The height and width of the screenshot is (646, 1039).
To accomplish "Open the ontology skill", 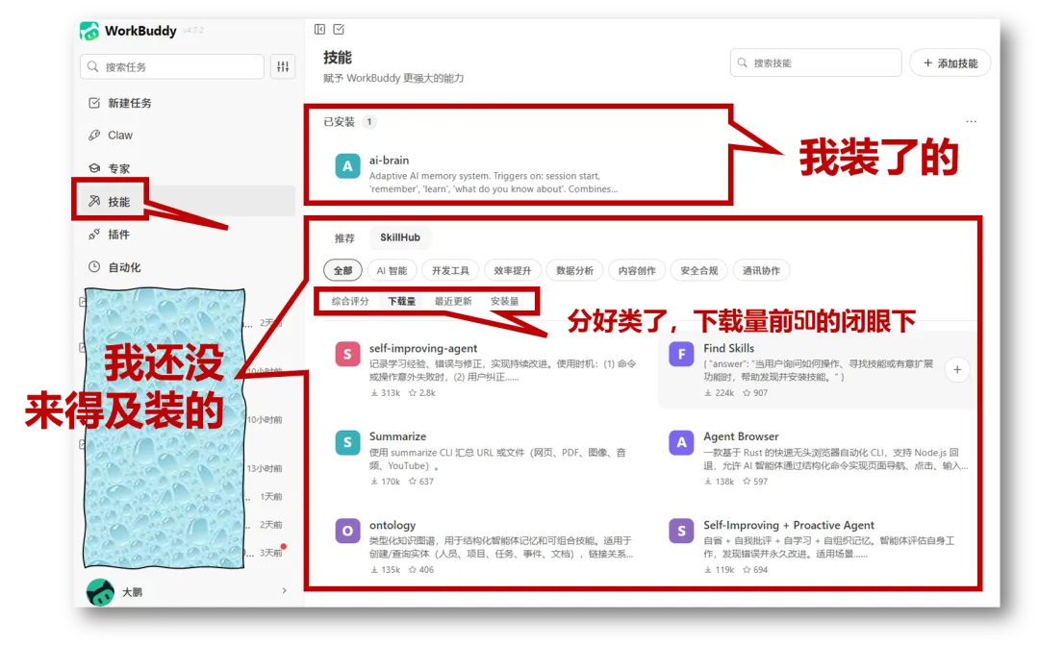I will tap(487, 547).
